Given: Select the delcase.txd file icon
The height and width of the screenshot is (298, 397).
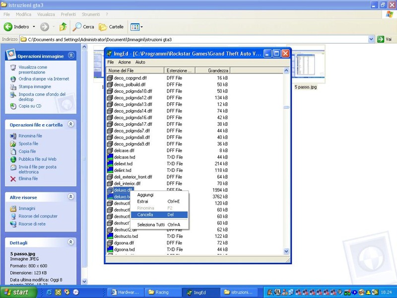Looking at the screenshot, I should [110, 157].
